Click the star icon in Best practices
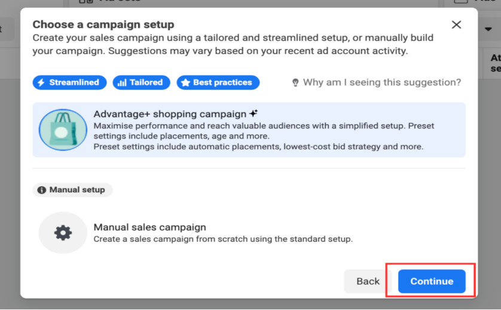Image resolution: width=501 pixels, height=310 pixels. (x=185, y=83)
